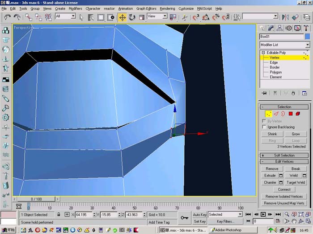313x234 pixels.
Task: Click the Target Weld button
Action: [296, 182]
